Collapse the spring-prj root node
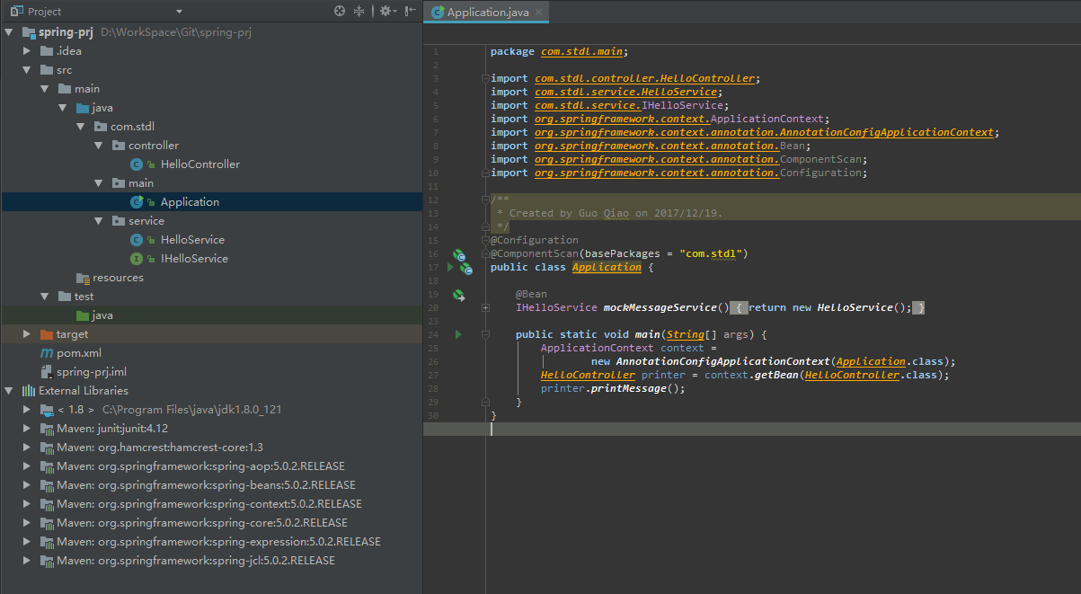Viewport: 1081px width, 594px height. [9, 32]
